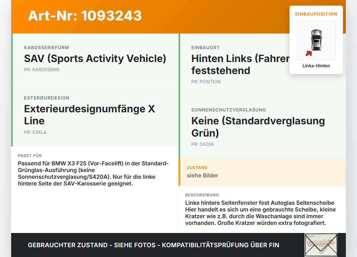Click the car diagram in the Einbauposition card
This screenshot has width=357, height=257.
(x=316, y=41)
